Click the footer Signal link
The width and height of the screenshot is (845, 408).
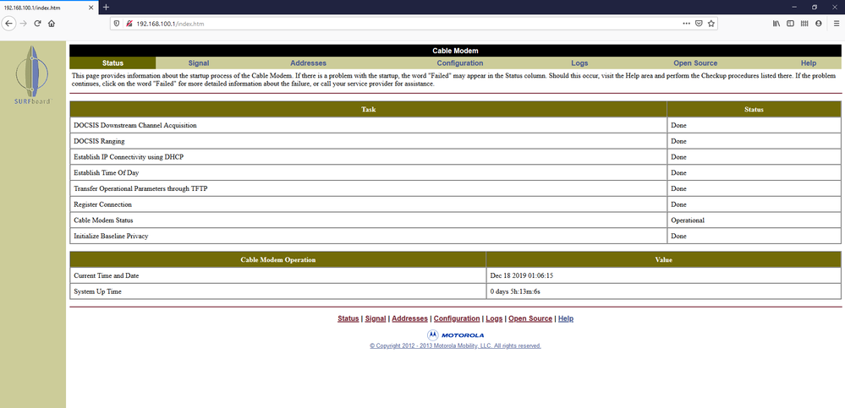(x=375, y=318)
